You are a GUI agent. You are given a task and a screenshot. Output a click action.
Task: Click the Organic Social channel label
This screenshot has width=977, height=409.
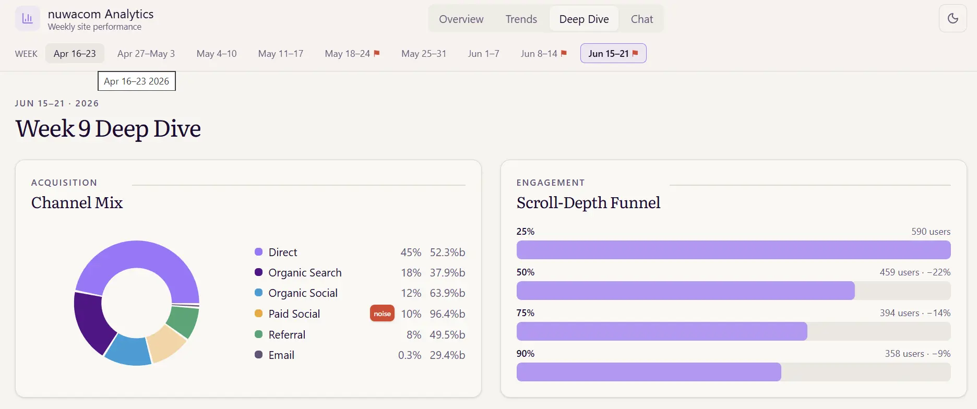(303, 293)
